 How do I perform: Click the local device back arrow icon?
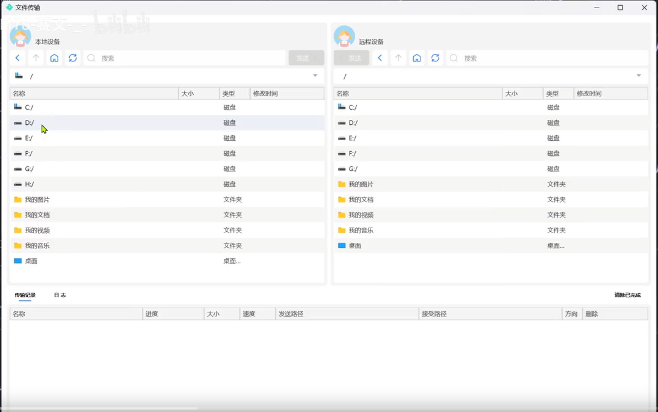18,58
